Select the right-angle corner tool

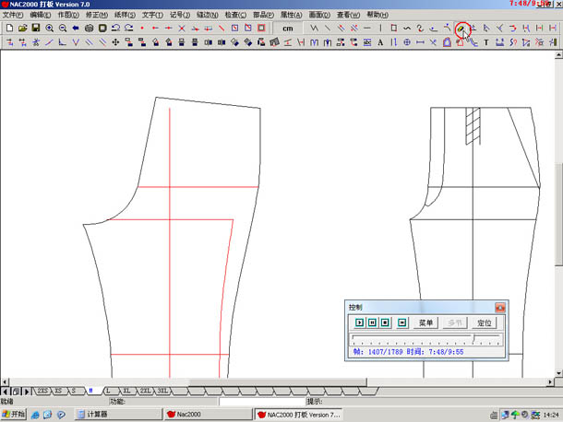coord(63,42)
